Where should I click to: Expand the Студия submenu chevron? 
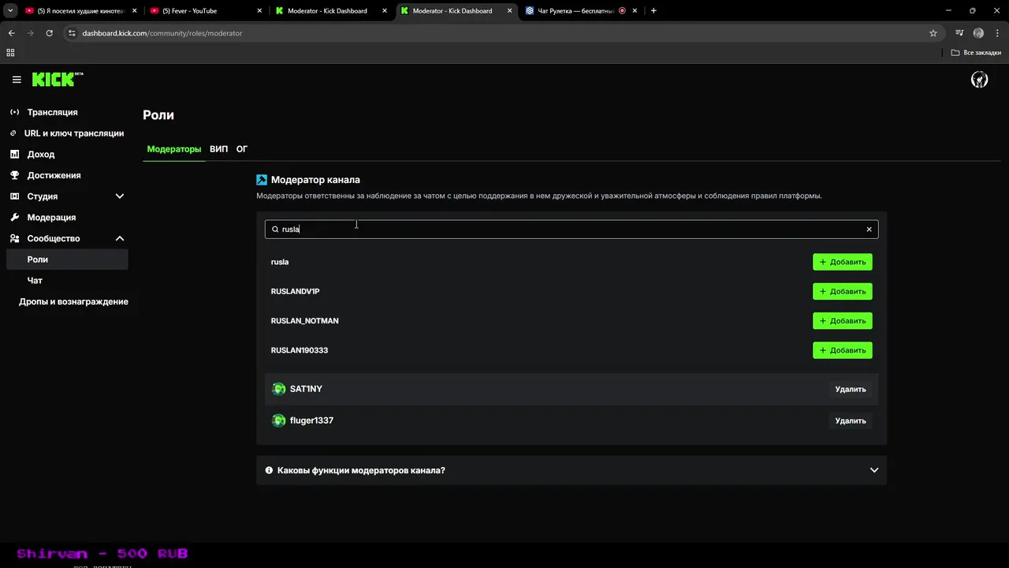pos(120,196)
